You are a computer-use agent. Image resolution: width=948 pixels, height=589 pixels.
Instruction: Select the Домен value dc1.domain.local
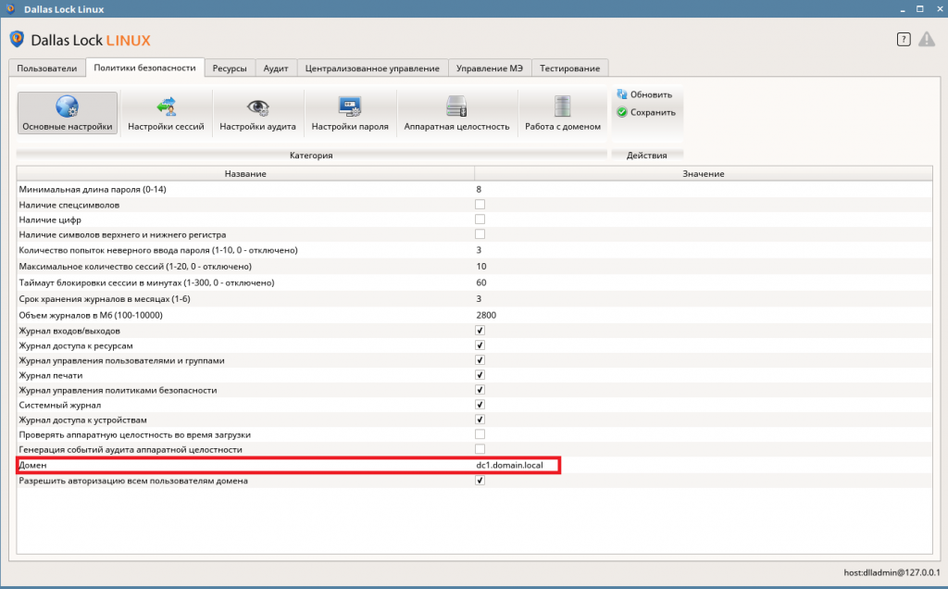click(x=510, y=465)
